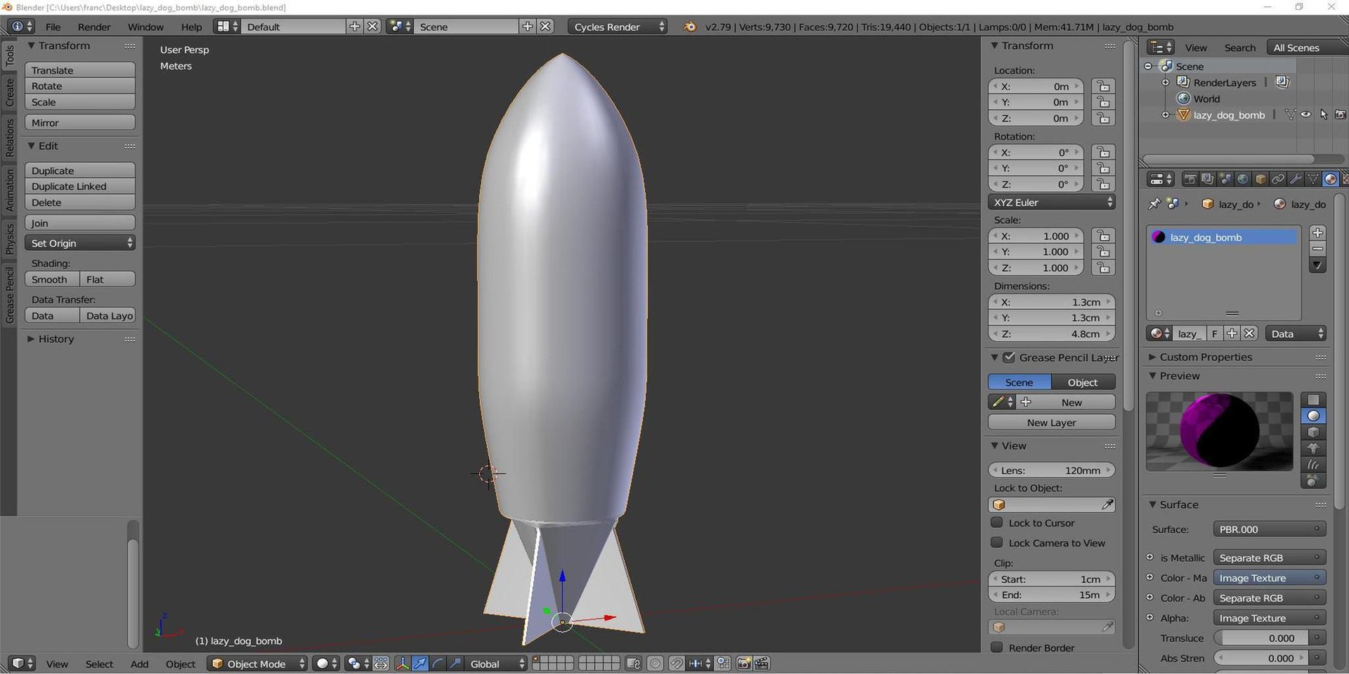Enable Render Border checkbox
The height and width of the screenshot is (674, 1349).
[996, 647]
